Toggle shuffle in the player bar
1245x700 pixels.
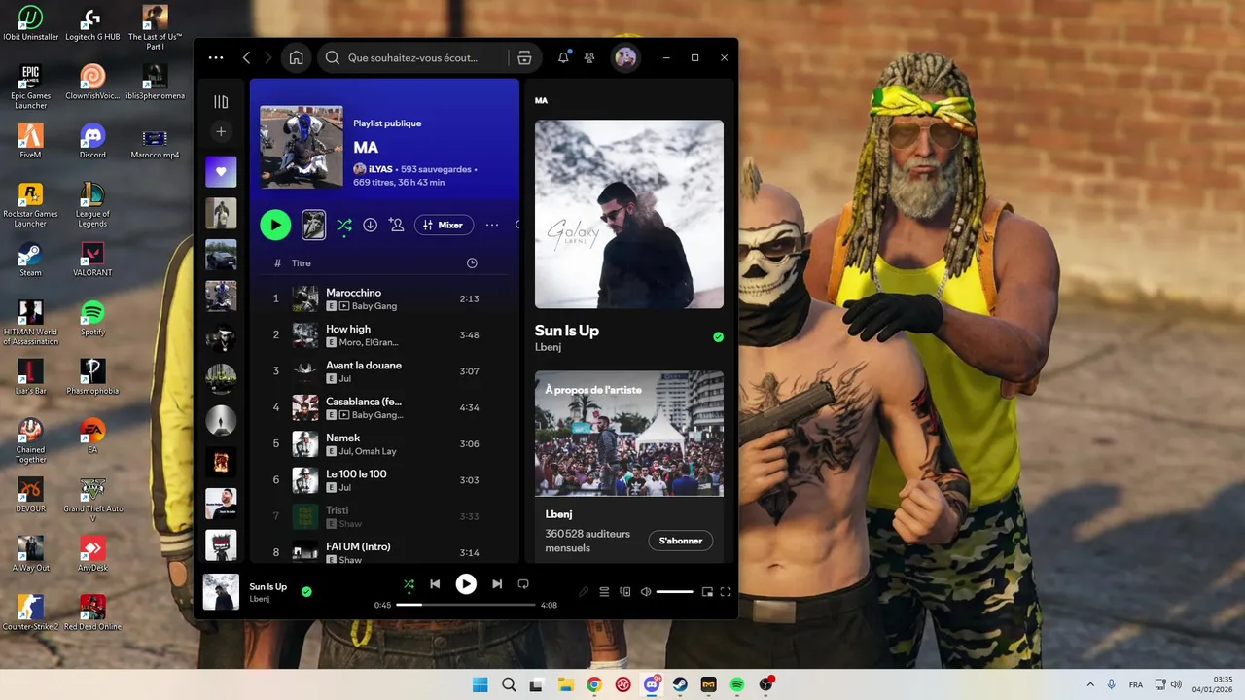point(409,584)
